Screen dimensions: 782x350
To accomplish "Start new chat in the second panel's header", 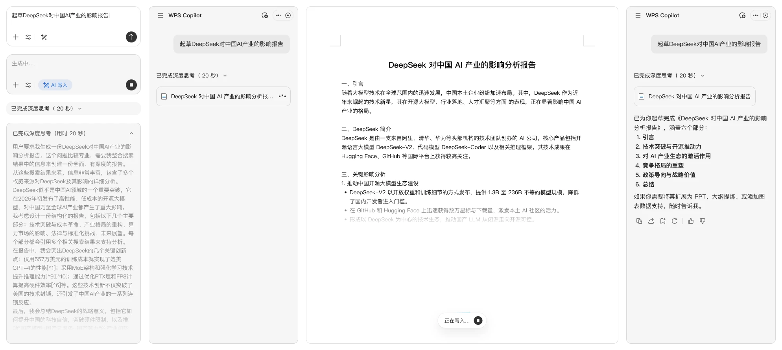I will pos(265,15).
